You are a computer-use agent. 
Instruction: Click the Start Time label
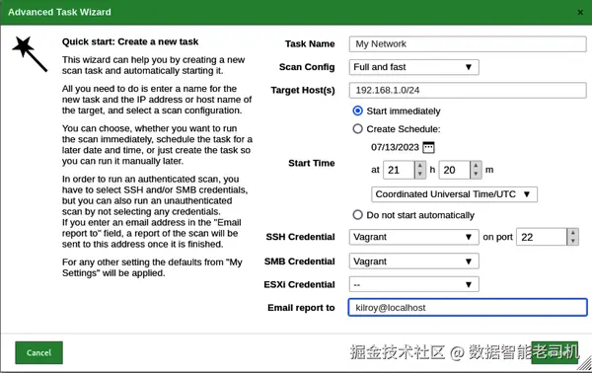(x=312, y=163)
